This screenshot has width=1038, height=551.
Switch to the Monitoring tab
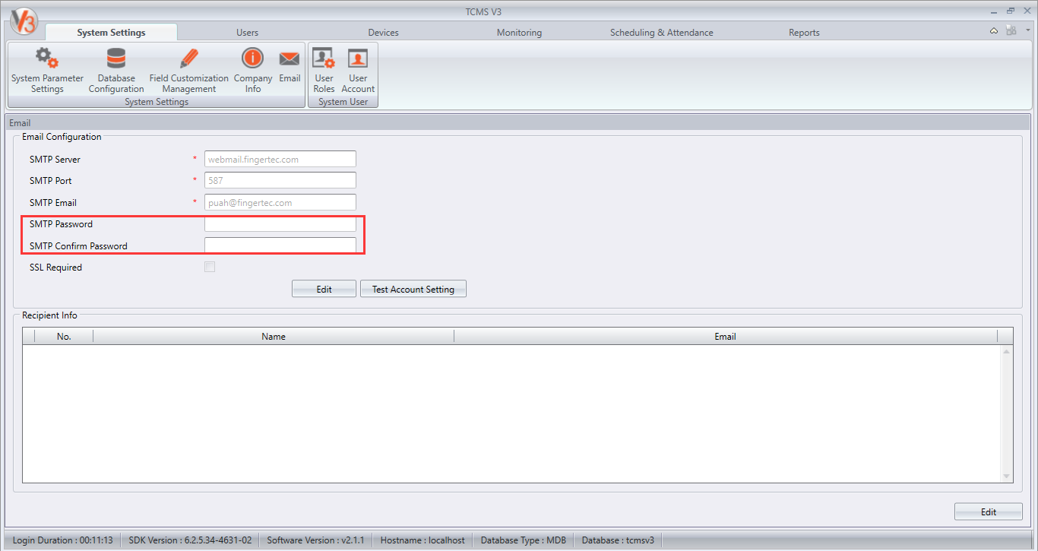pyautogui.click(x=519, y=33)
